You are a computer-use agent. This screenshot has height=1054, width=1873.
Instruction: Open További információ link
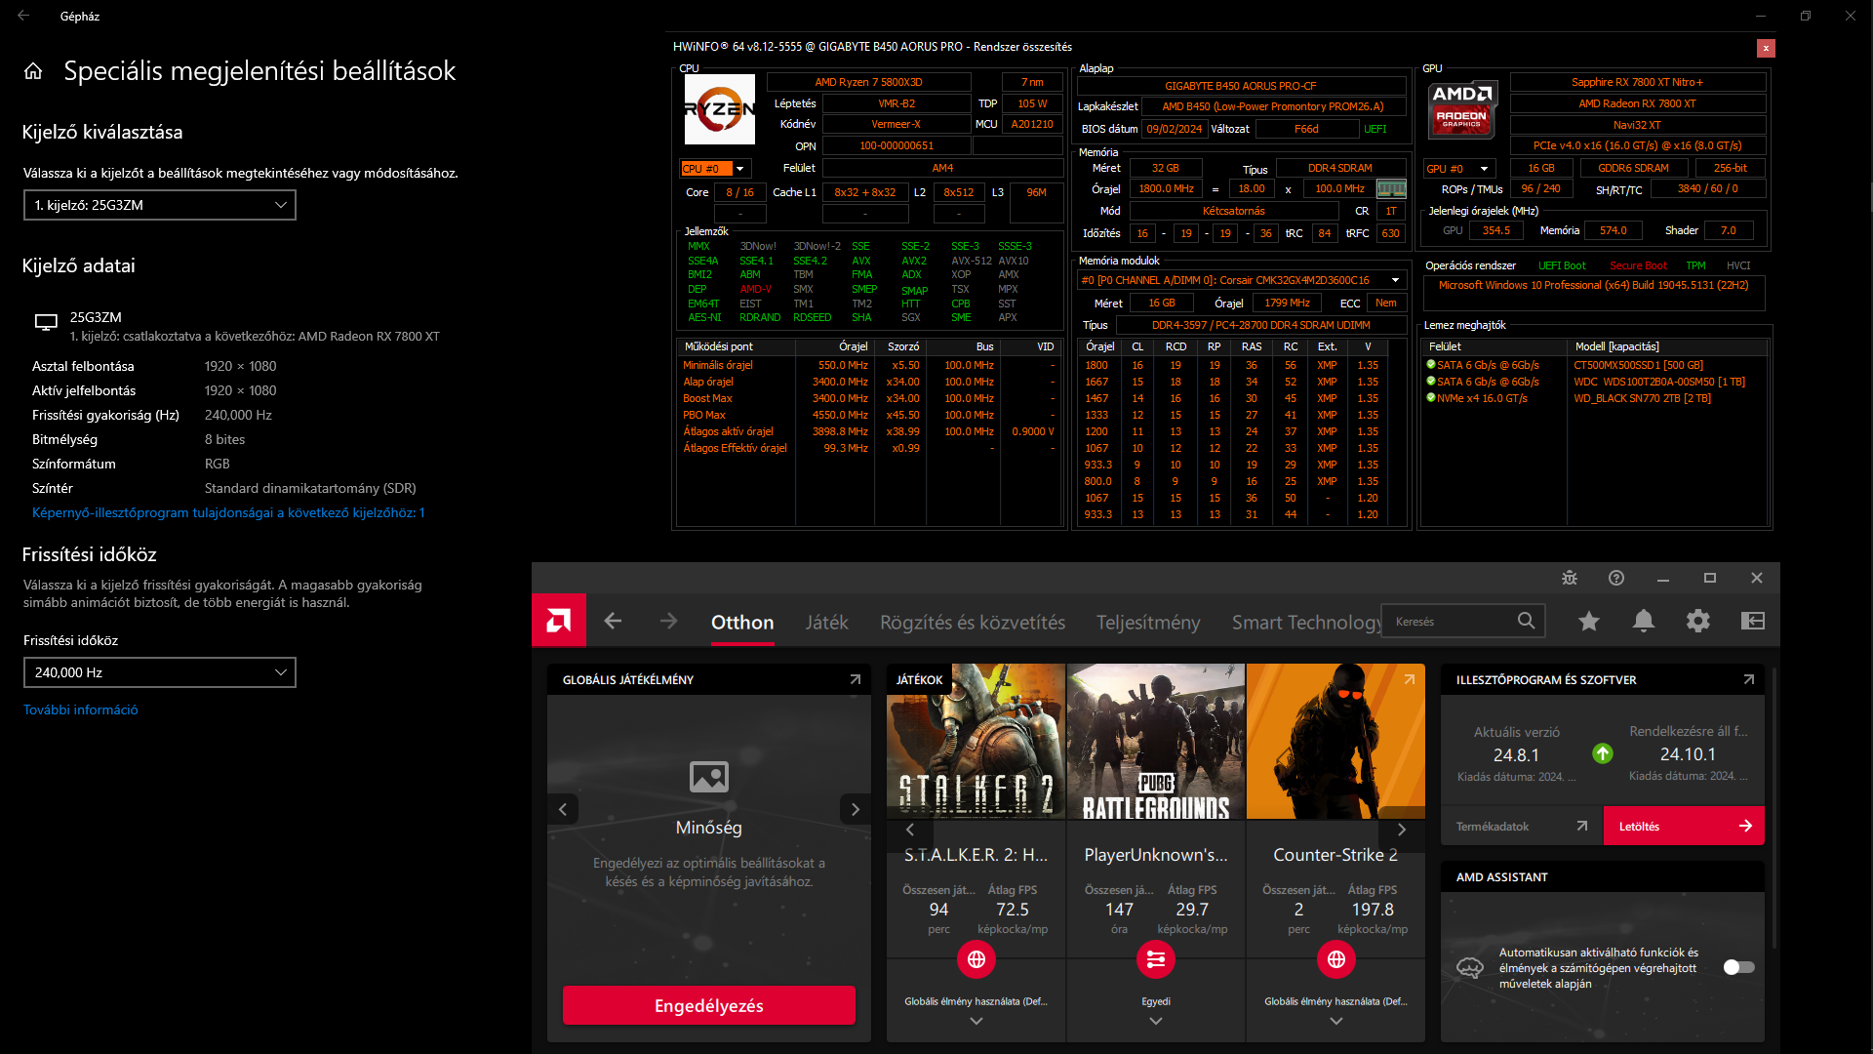81,709
